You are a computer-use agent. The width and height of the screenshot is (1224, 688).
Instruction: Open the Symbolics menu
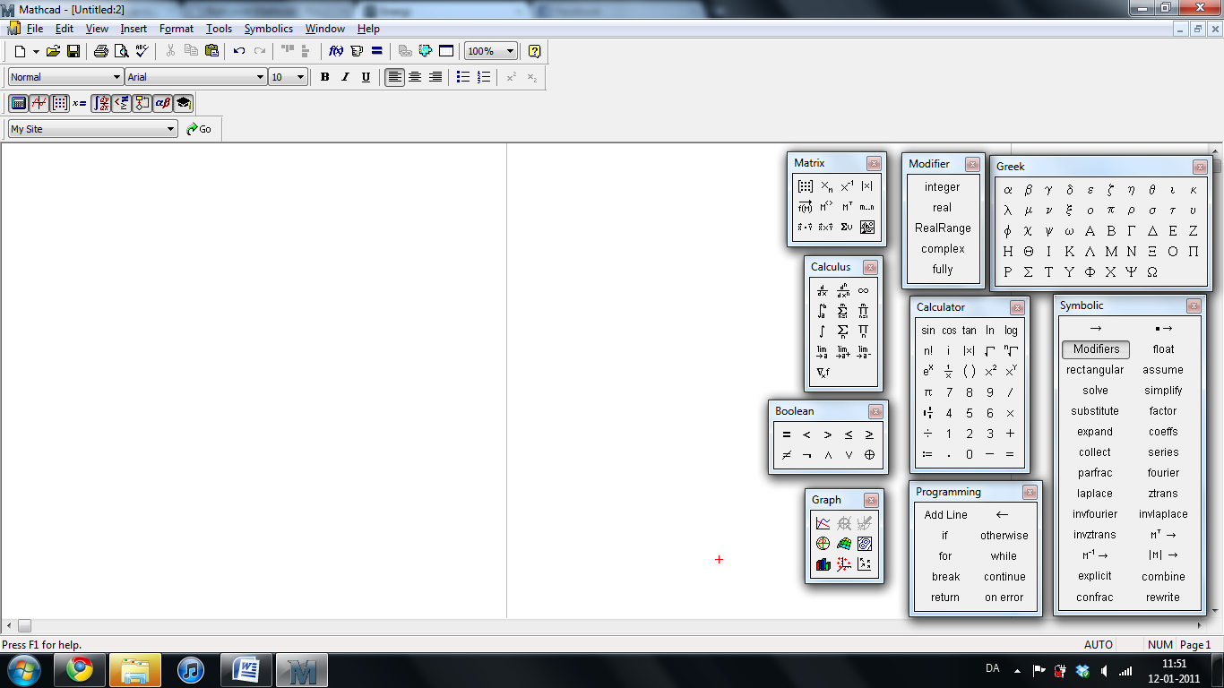269,29
